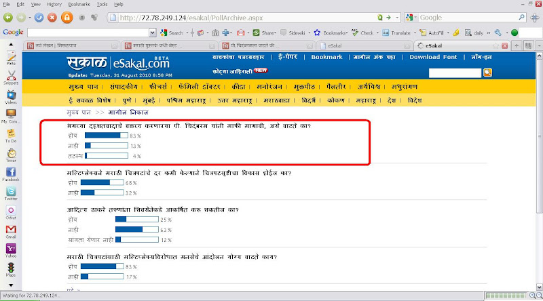The height and width of the screenshot is (301, 543).
Task: Open the Tools menu
Action: click(x=102, y=4)
